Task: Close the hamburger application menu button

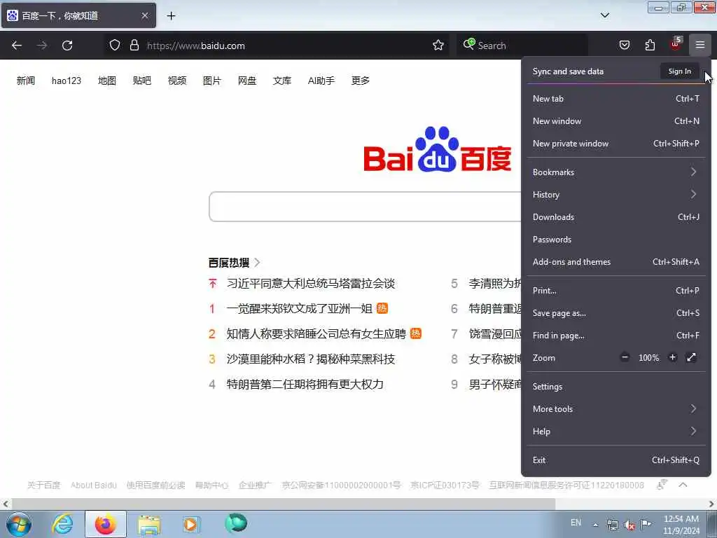Action: 699,45
